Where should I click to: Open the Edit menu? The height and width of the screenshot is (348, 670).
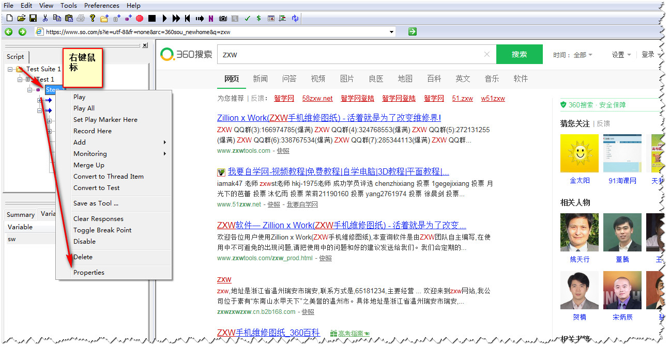pyautogui.click(x=26, y=5)
